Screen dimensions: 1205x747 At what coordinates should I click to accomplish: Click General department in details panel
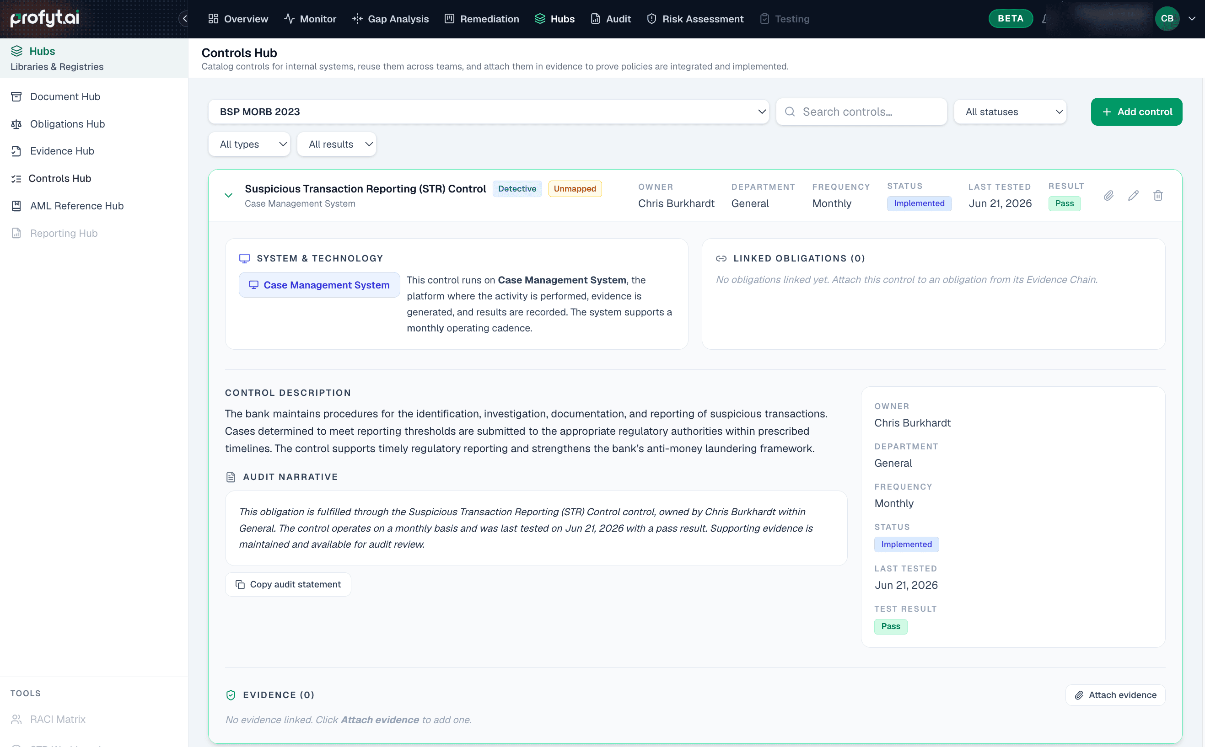click(x=893, y=464)
